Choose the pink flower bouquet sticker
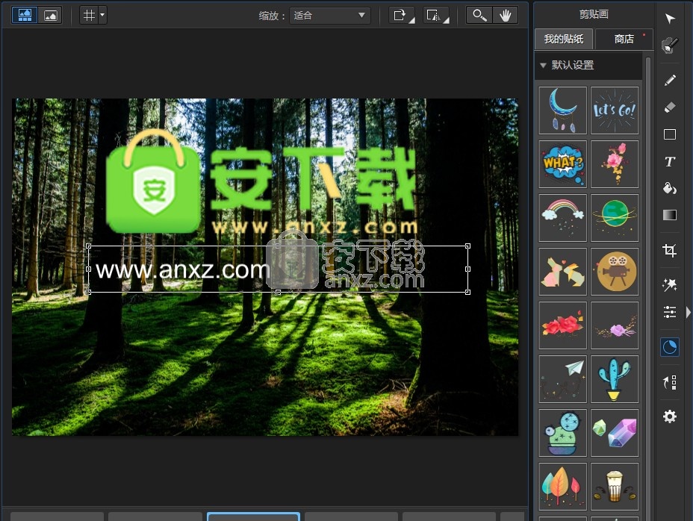The height and width of the screenshot is (521, 693). [x=615, y=164]
